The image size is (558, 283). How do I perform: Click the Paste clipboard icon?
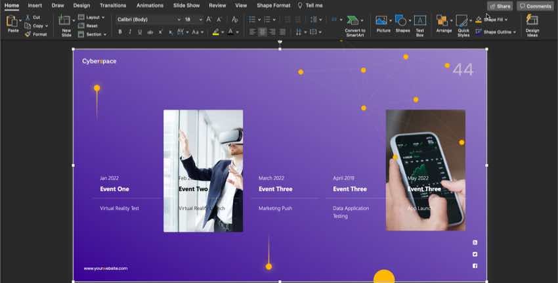(12, 21)
